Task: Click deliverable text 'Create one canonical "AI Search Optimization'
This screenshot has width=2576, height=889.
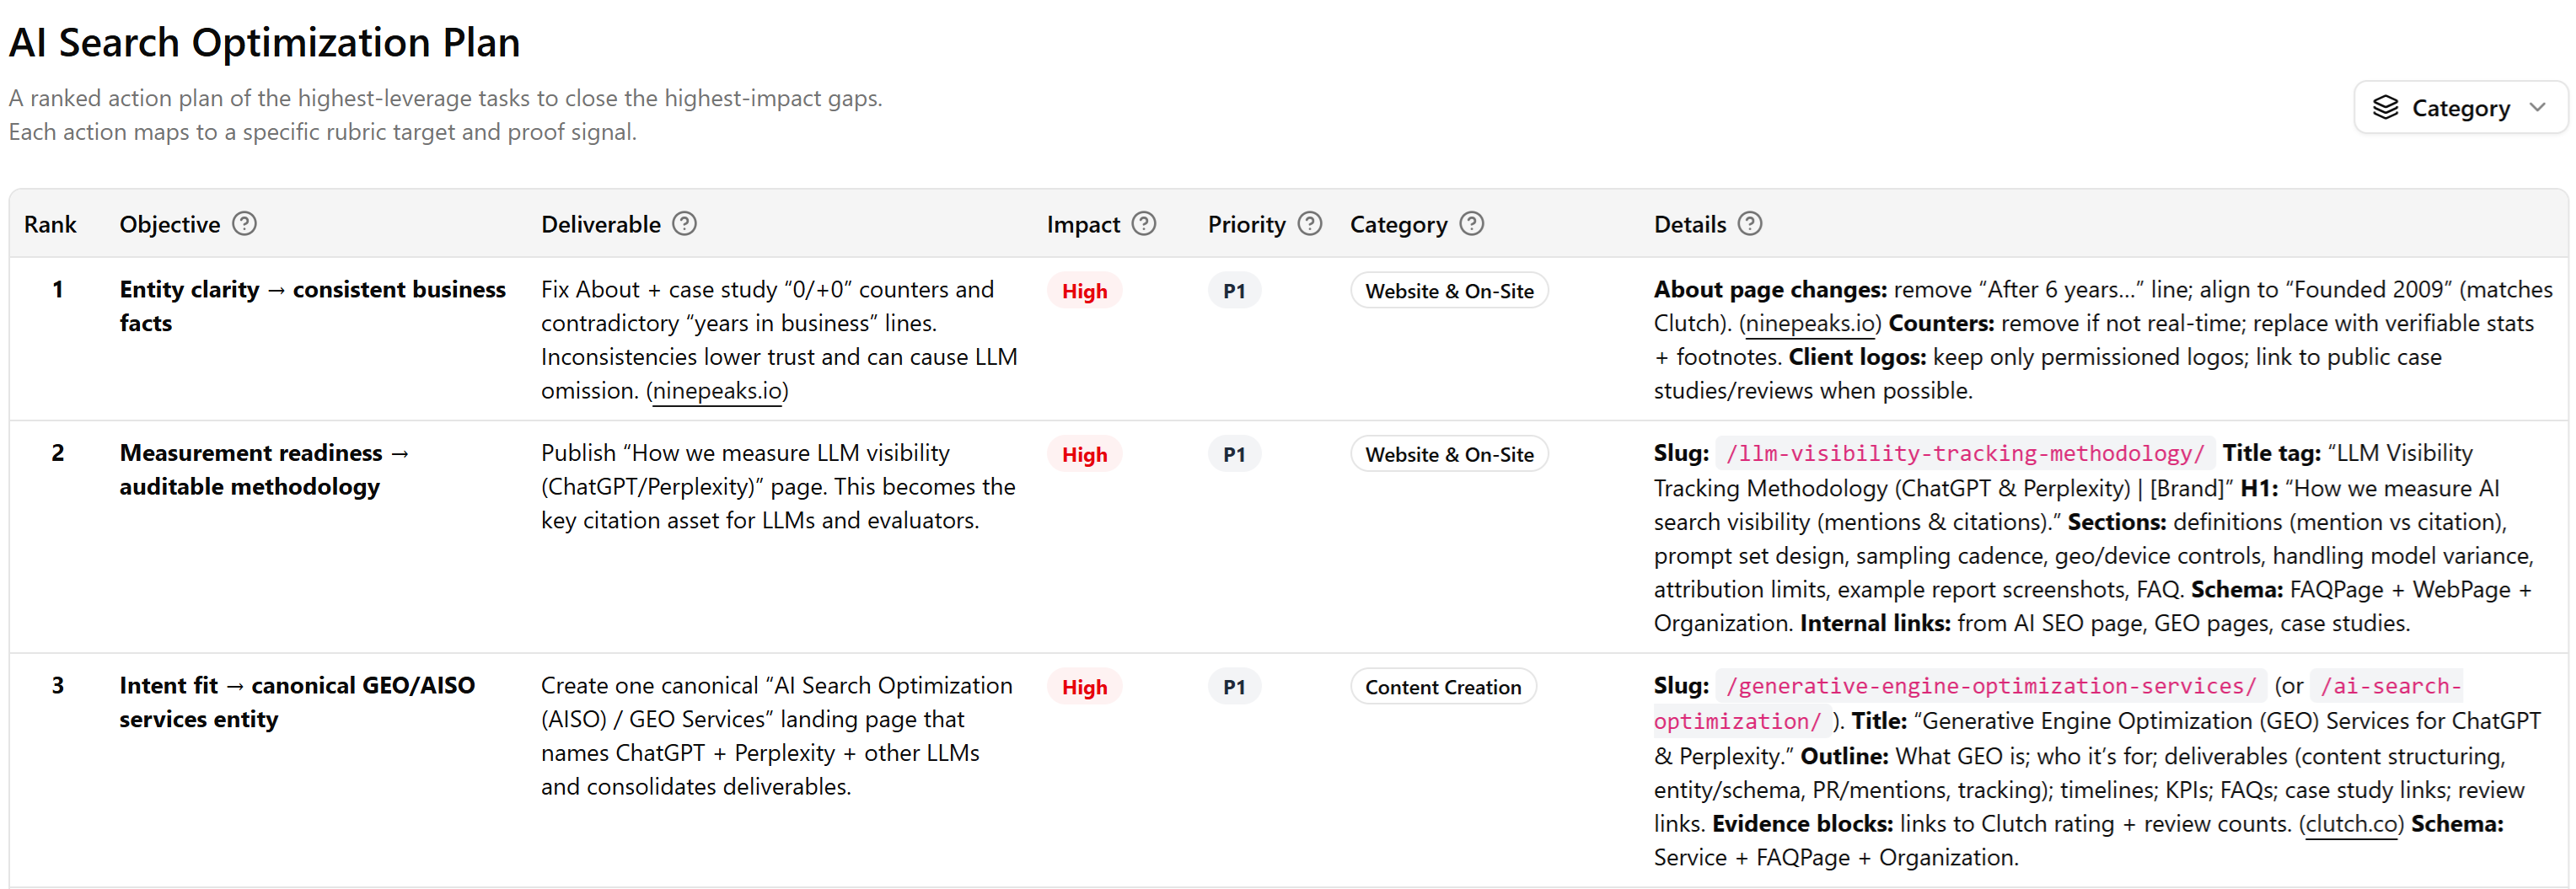Action: coord(776,687)
